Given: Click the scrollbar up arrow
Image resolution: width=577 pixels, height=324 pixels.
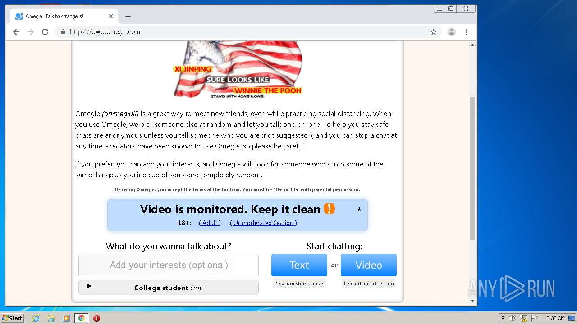Looking at the screenshot, I should 472,45.
